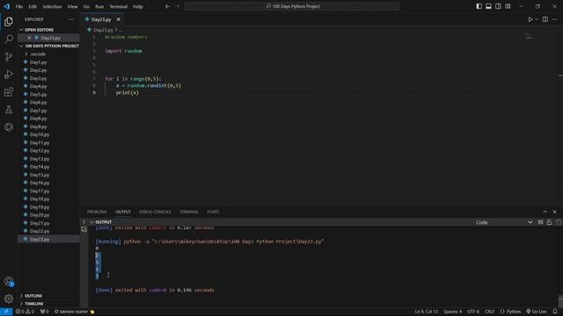Customize layout icon in title bar

click(x=508, y=6)
